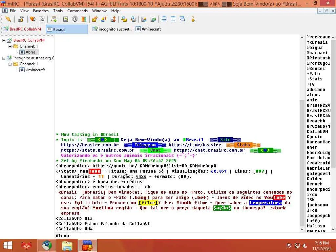
Task: Select BrasIRC CollabVM server in tree bar
Action: tap(29, 40)
